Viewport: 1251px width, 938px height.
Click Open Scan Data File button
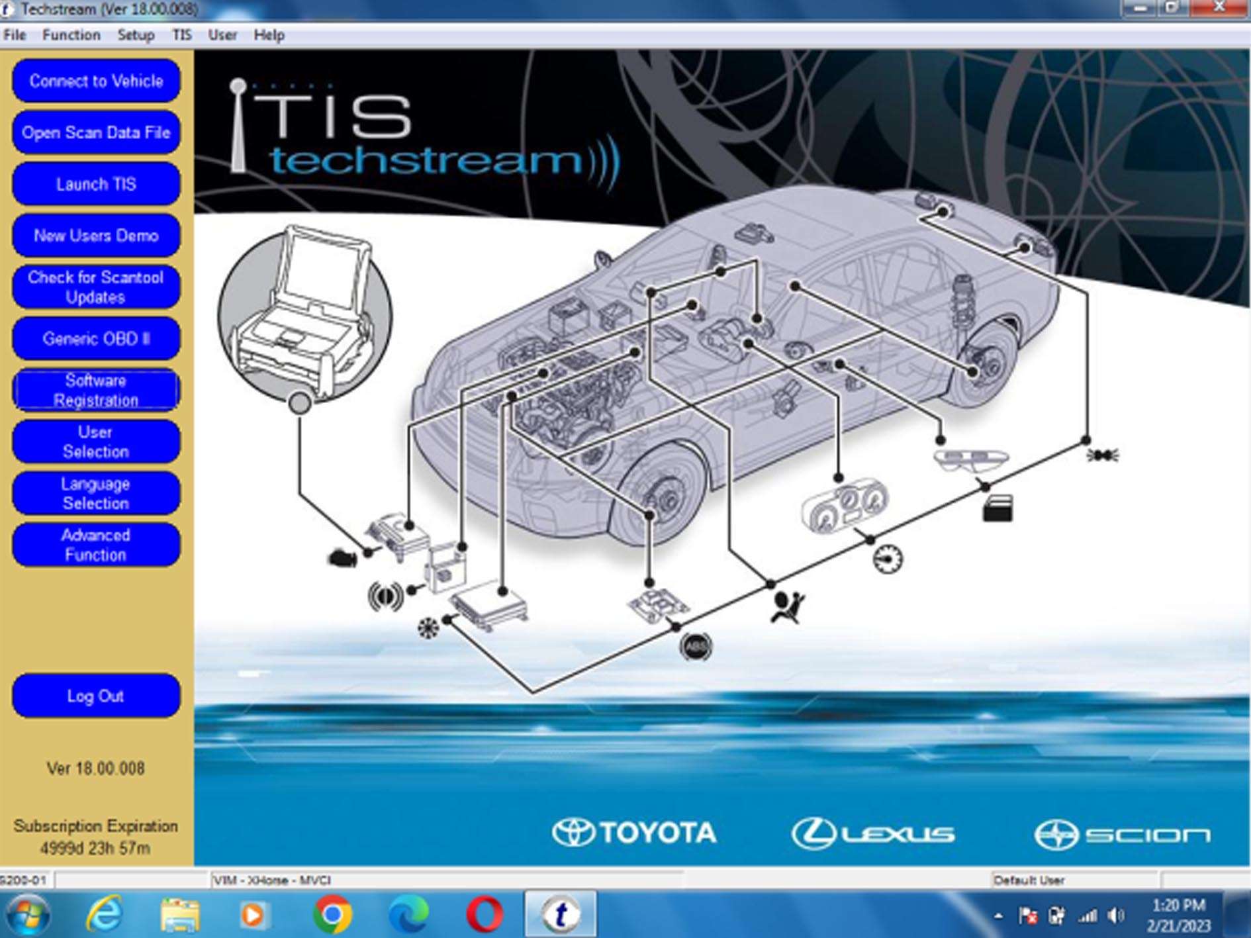(x=96, y=132)
